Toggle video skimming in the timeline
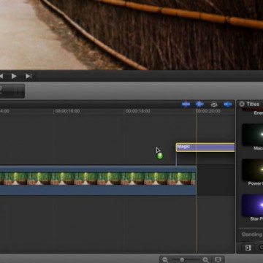 point(186,104)
